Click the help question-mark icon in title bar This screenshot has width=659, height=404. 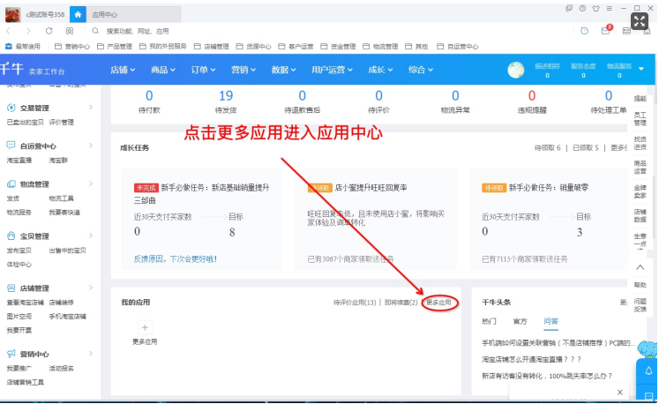pos(582,9)
